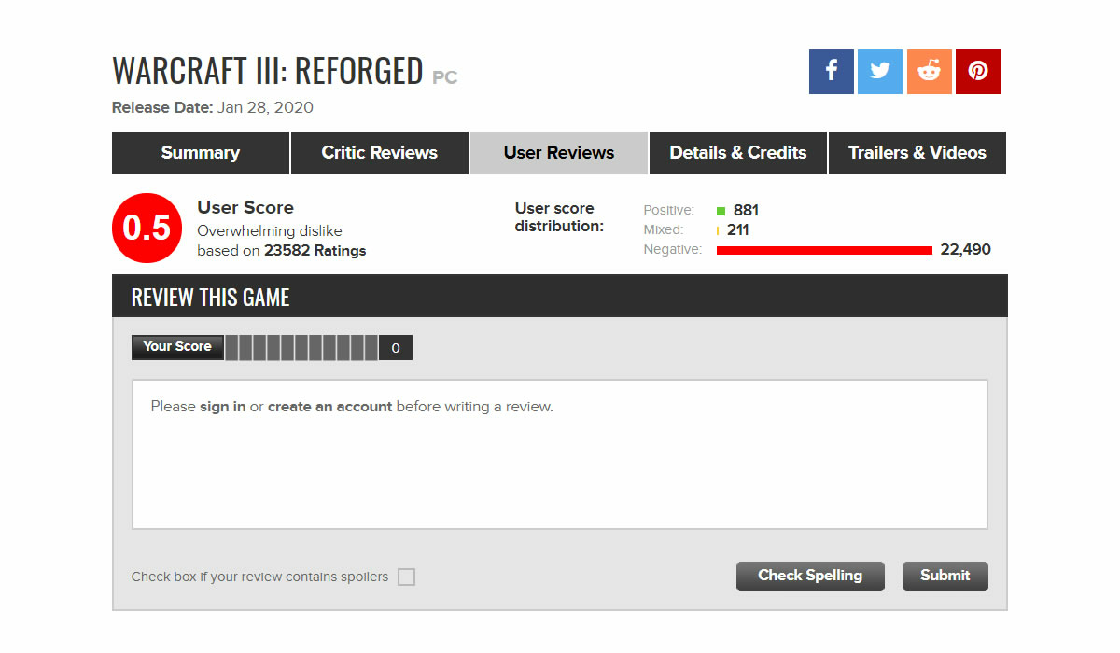Tick the review contains spoilers checkbox
The image size is (1120, 653).
406,577
